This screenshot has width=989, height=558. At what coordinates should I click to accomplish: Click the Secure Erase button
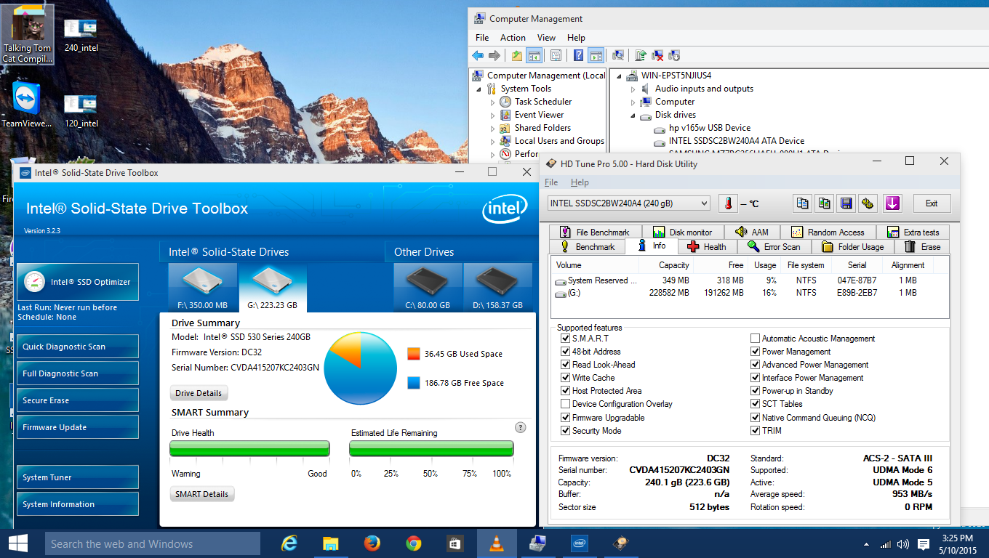coord(77,400)
